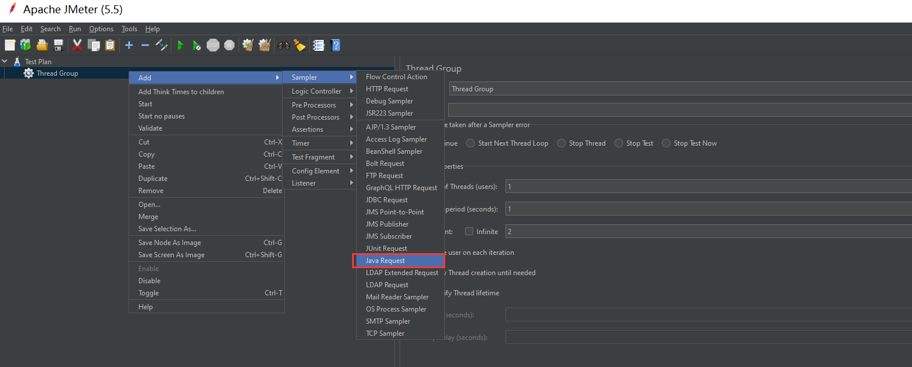The height and width of the screenshot is (367, 912).
Task: Expand the Test Fragment submenu
Action: [320, 157]
